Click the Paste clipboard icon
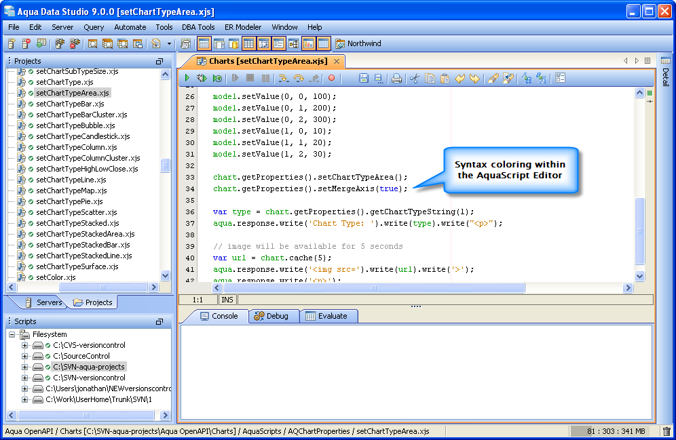676x440 pixels. click(x=445, y=79)
